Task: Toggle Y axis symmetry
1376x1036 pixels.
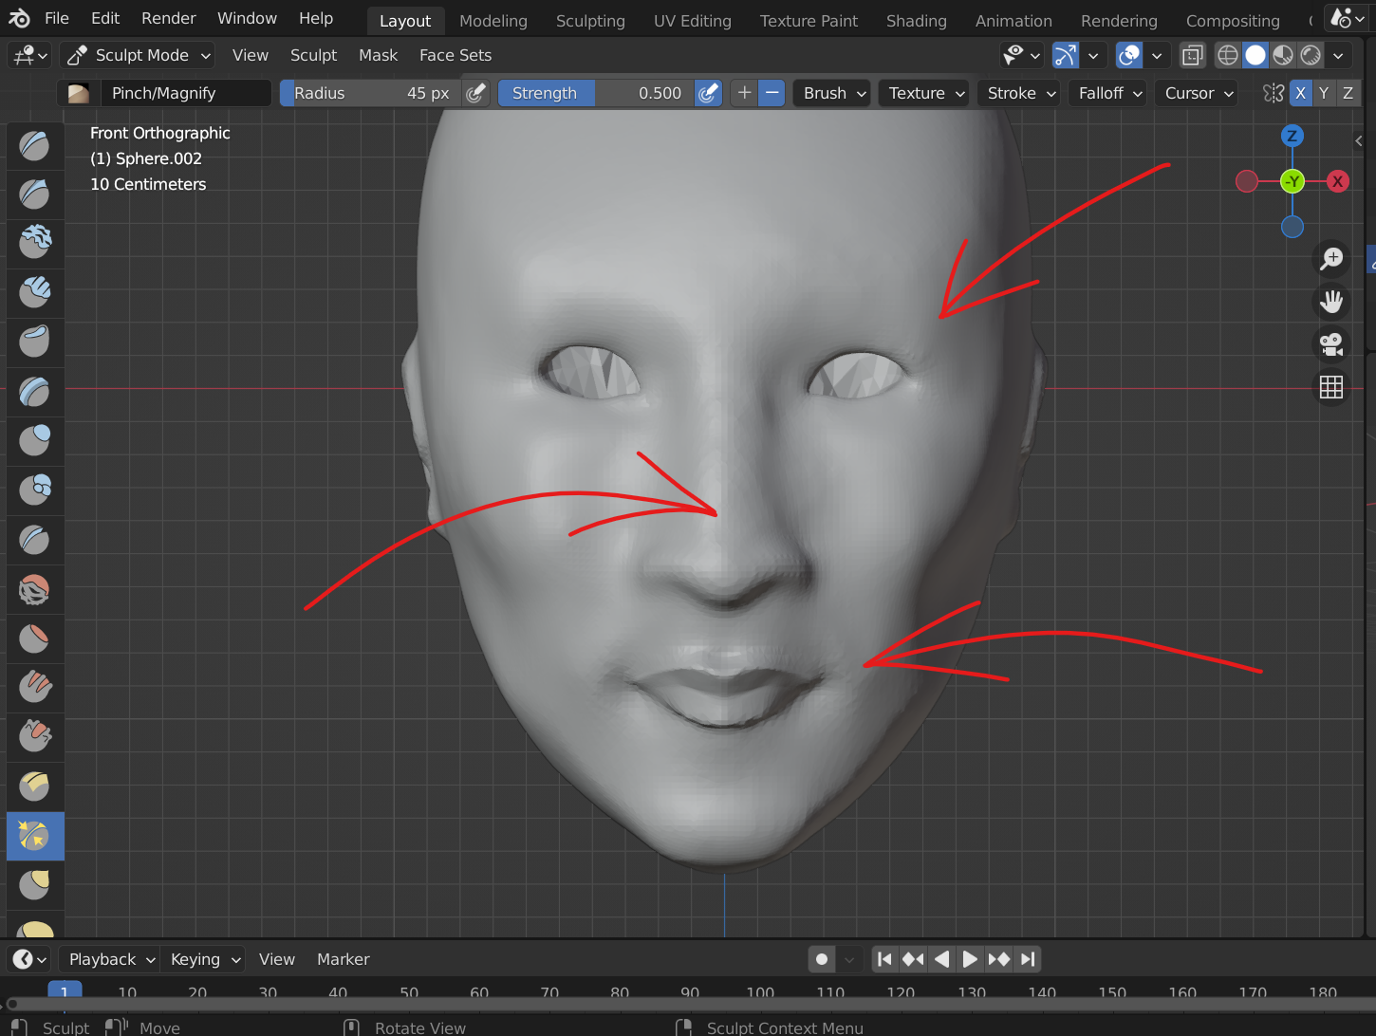Action: point(1324,93)
